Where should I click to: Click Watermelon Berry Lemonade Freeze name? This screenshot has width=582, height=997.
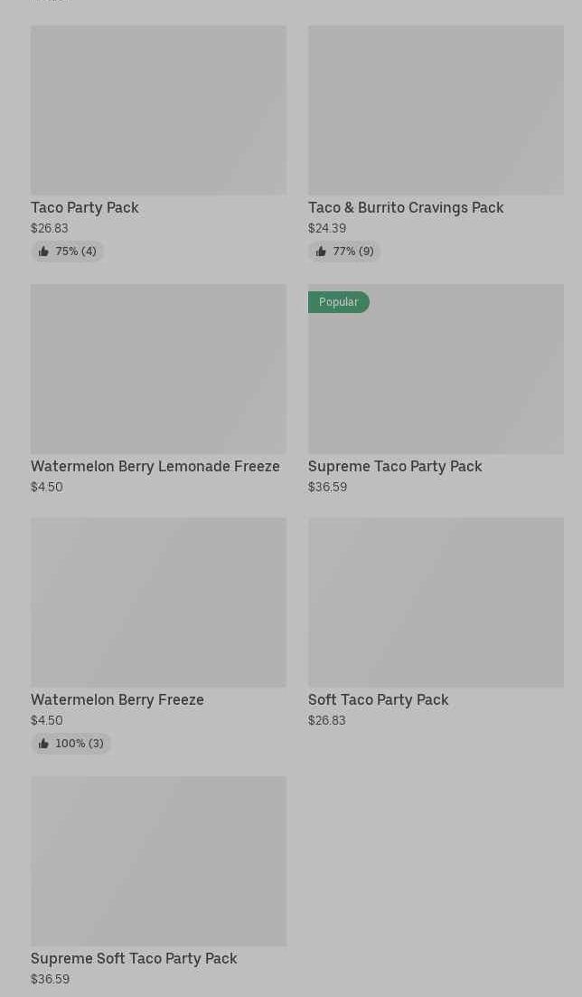pos(155,467)
